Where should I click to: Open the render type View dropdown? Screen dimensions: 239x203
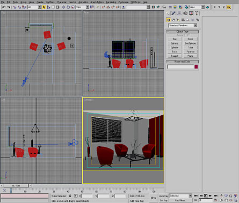point(197,7)
